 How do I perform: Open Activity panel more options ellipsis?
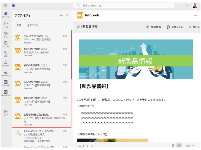tap(61, 15)
